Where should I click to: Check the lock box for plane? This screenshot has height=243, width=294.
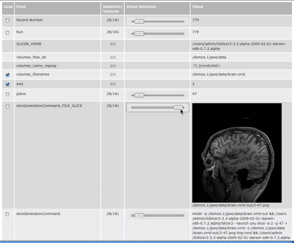point(7,94)
